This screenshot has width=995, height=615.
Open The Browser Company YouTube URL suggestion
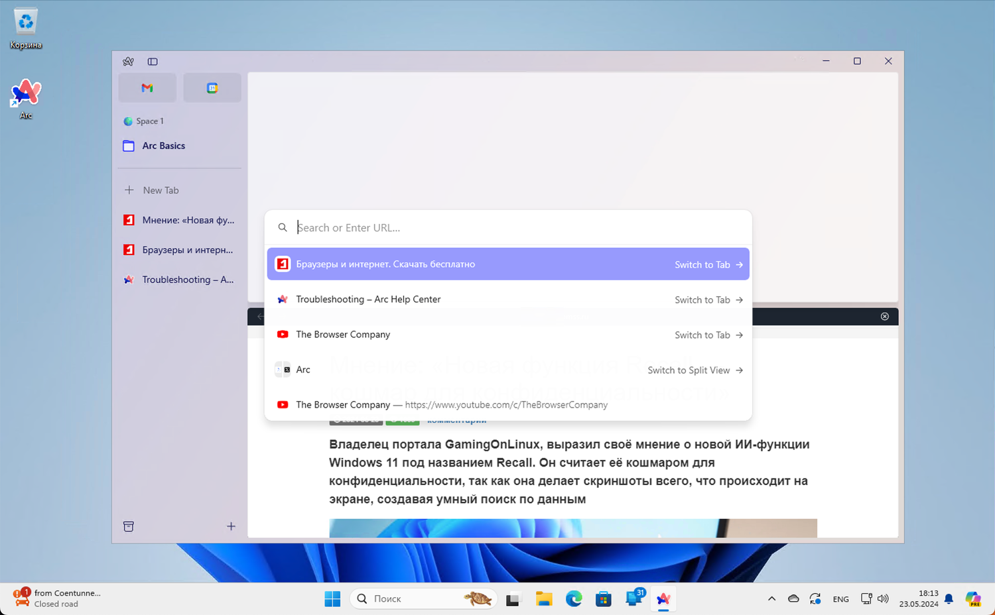point(508,405)
